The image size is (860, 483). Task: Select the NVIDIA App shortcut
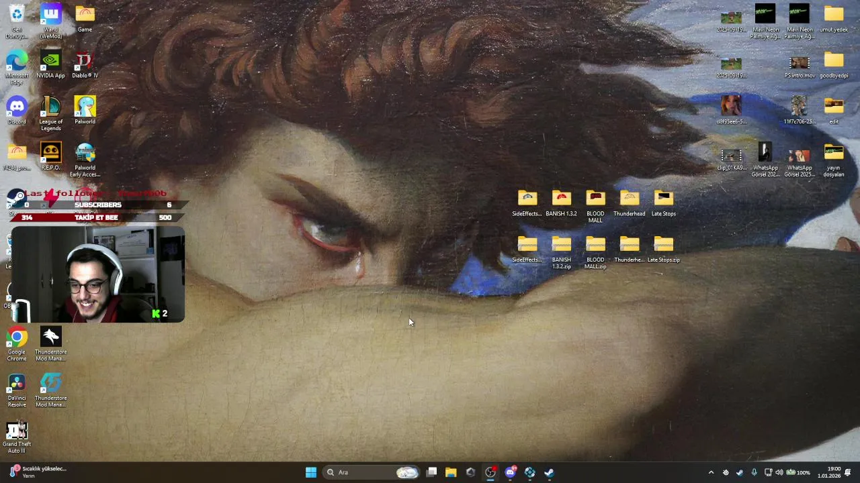click(x=51, y=65)
